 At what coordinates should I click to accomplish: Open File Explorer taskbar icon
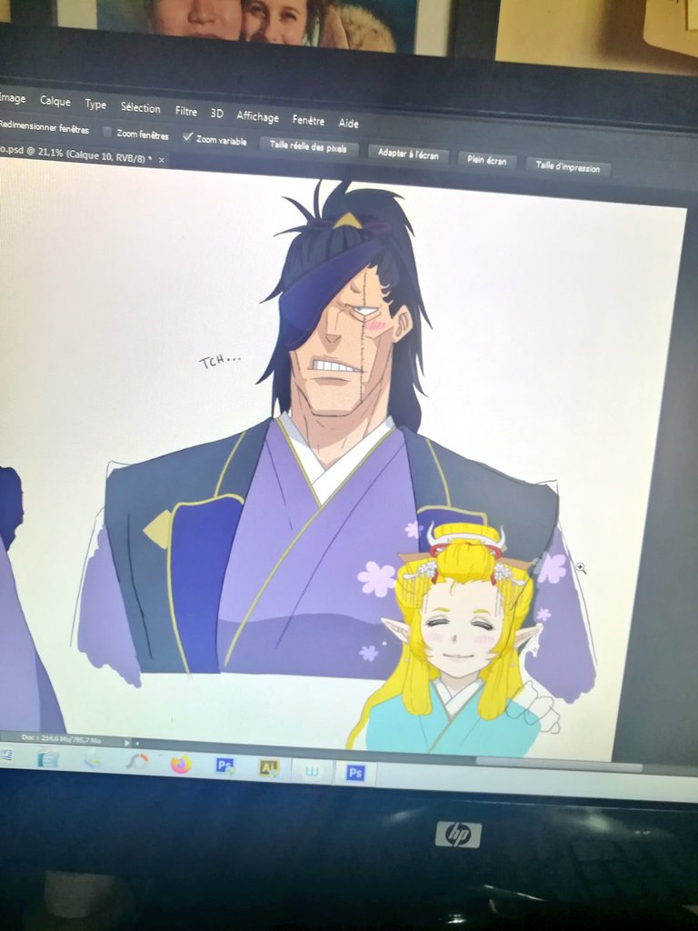47,757
